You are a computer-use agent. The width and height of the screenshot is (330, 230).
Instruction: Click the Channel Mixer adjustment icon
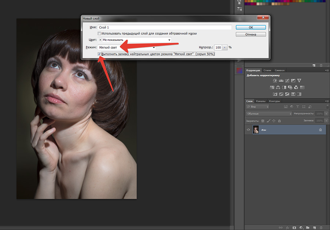[296, 87]
